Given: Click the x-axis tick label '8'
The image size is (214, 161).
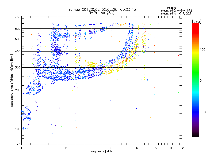Looking at the screenshot, I should pyautogui.click(x=156, y=148).
